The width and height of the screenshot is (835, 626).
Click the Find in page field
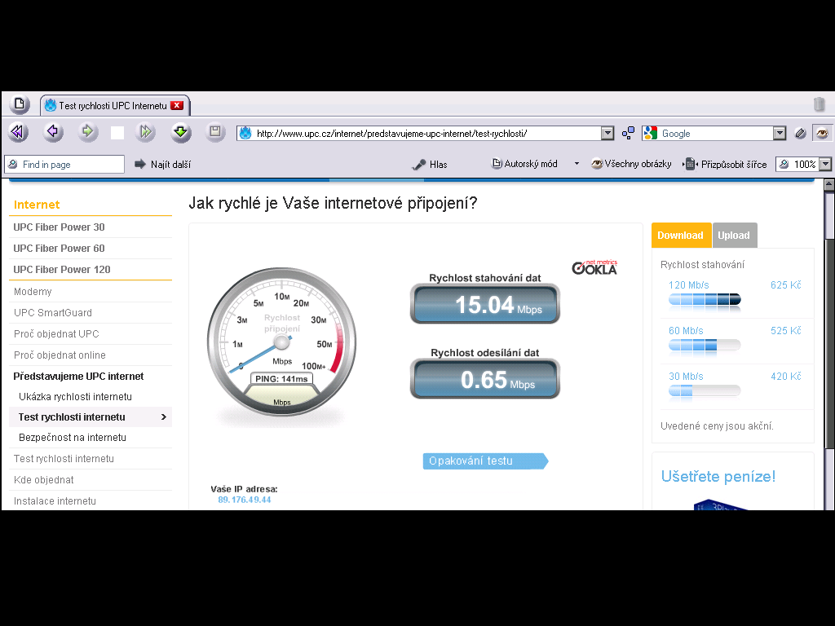pos(64,165)
